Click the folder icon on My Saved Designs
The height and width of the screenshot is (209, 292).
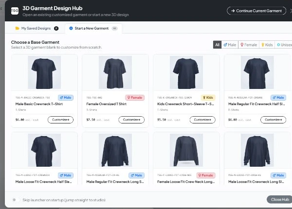tap(17, 28)
